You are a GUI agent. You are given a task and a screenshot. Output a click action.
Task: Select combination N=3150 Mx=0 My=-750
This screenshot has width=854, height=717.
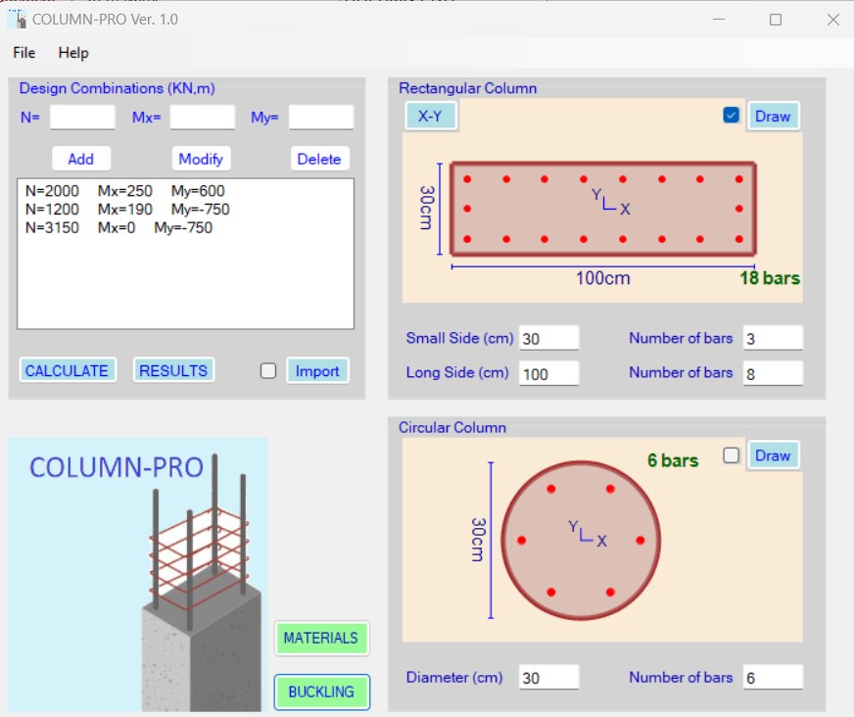click(x=119, y=228)
